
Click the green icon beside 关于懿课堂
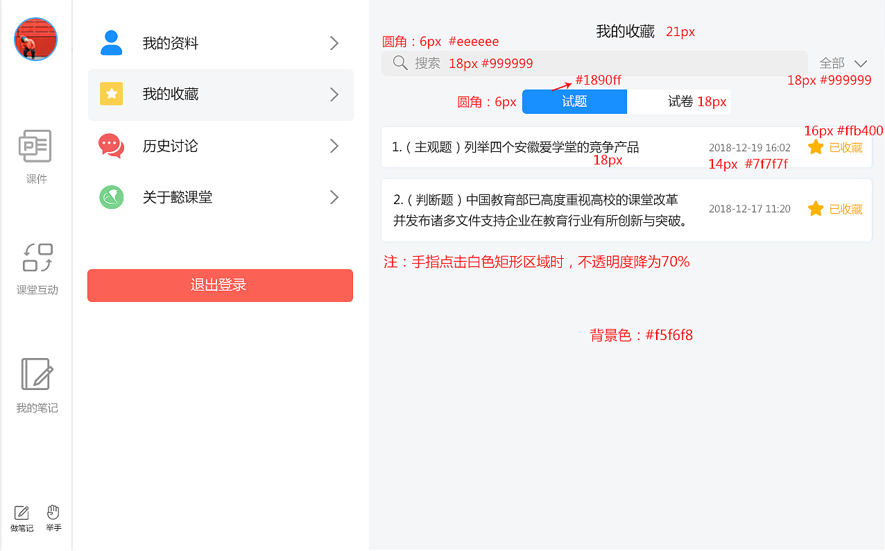(x=112, y=197)
